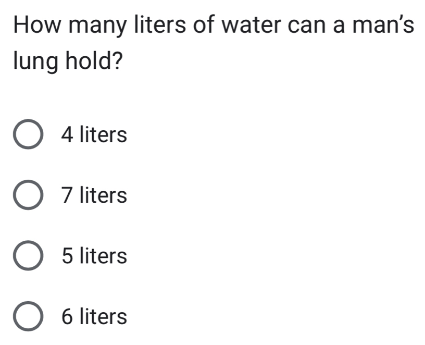
Task: Click the 6 liters answer label
Action: [94, 317]
